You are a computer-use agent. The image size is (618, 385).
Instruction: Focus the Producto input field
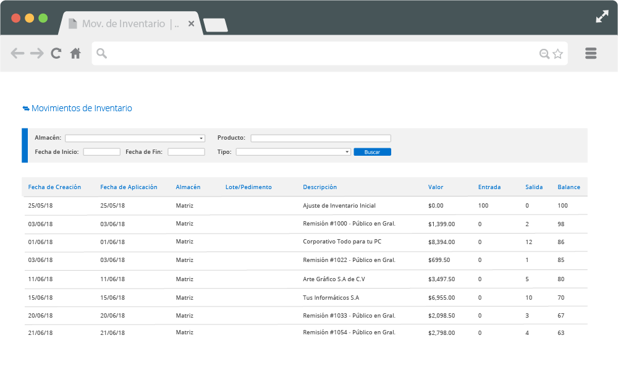click(321, 138)
